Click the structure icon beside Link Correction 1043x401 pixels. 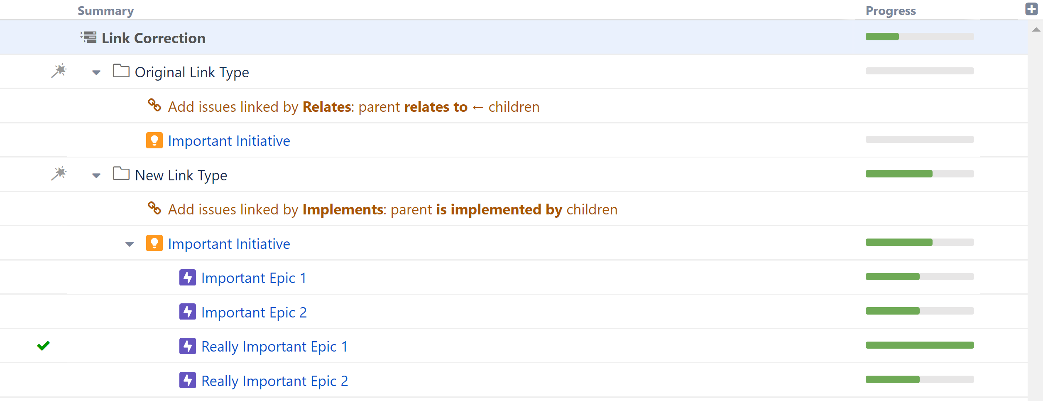tap(88, 37)
